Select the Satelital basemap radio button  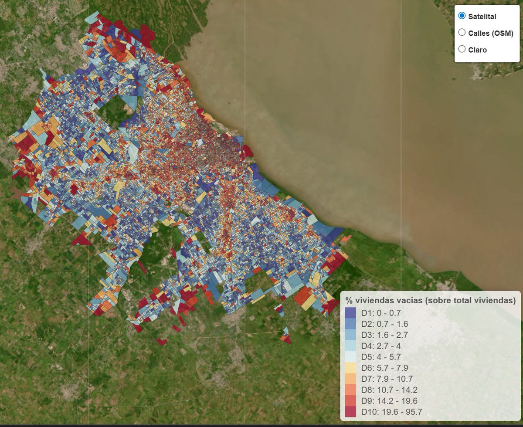462,16
